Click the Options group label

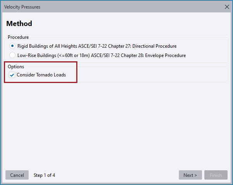pos(16,67)
